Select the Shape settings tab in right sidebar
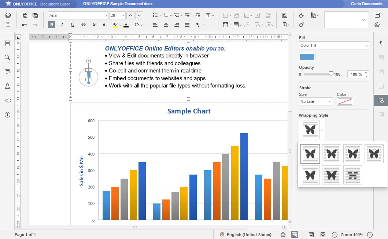 tap(381, 100)
